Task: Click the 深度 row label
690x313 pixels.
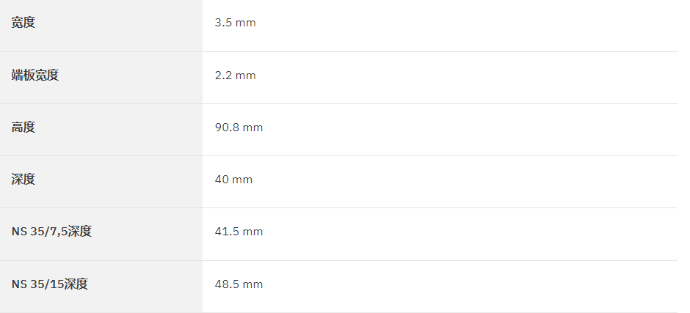Action: (x=23, y=179)
